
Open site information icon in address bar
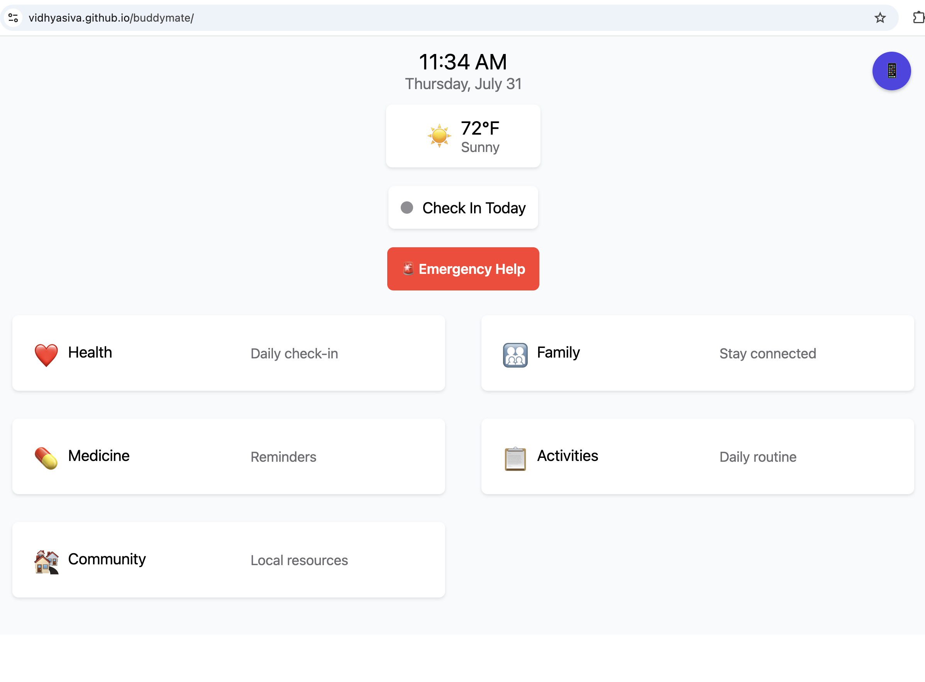tap(13, 18)
